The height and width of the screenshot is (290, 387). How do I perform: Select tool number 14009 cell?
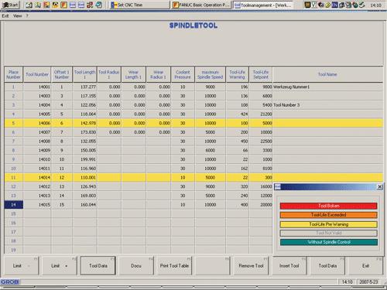pos(37,150)
